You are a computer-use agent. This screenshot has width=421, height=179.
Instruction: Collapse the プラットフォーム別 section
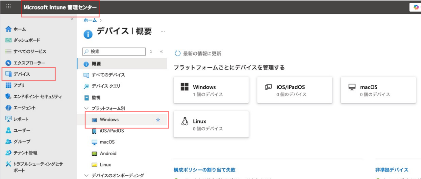click(87, 108)
